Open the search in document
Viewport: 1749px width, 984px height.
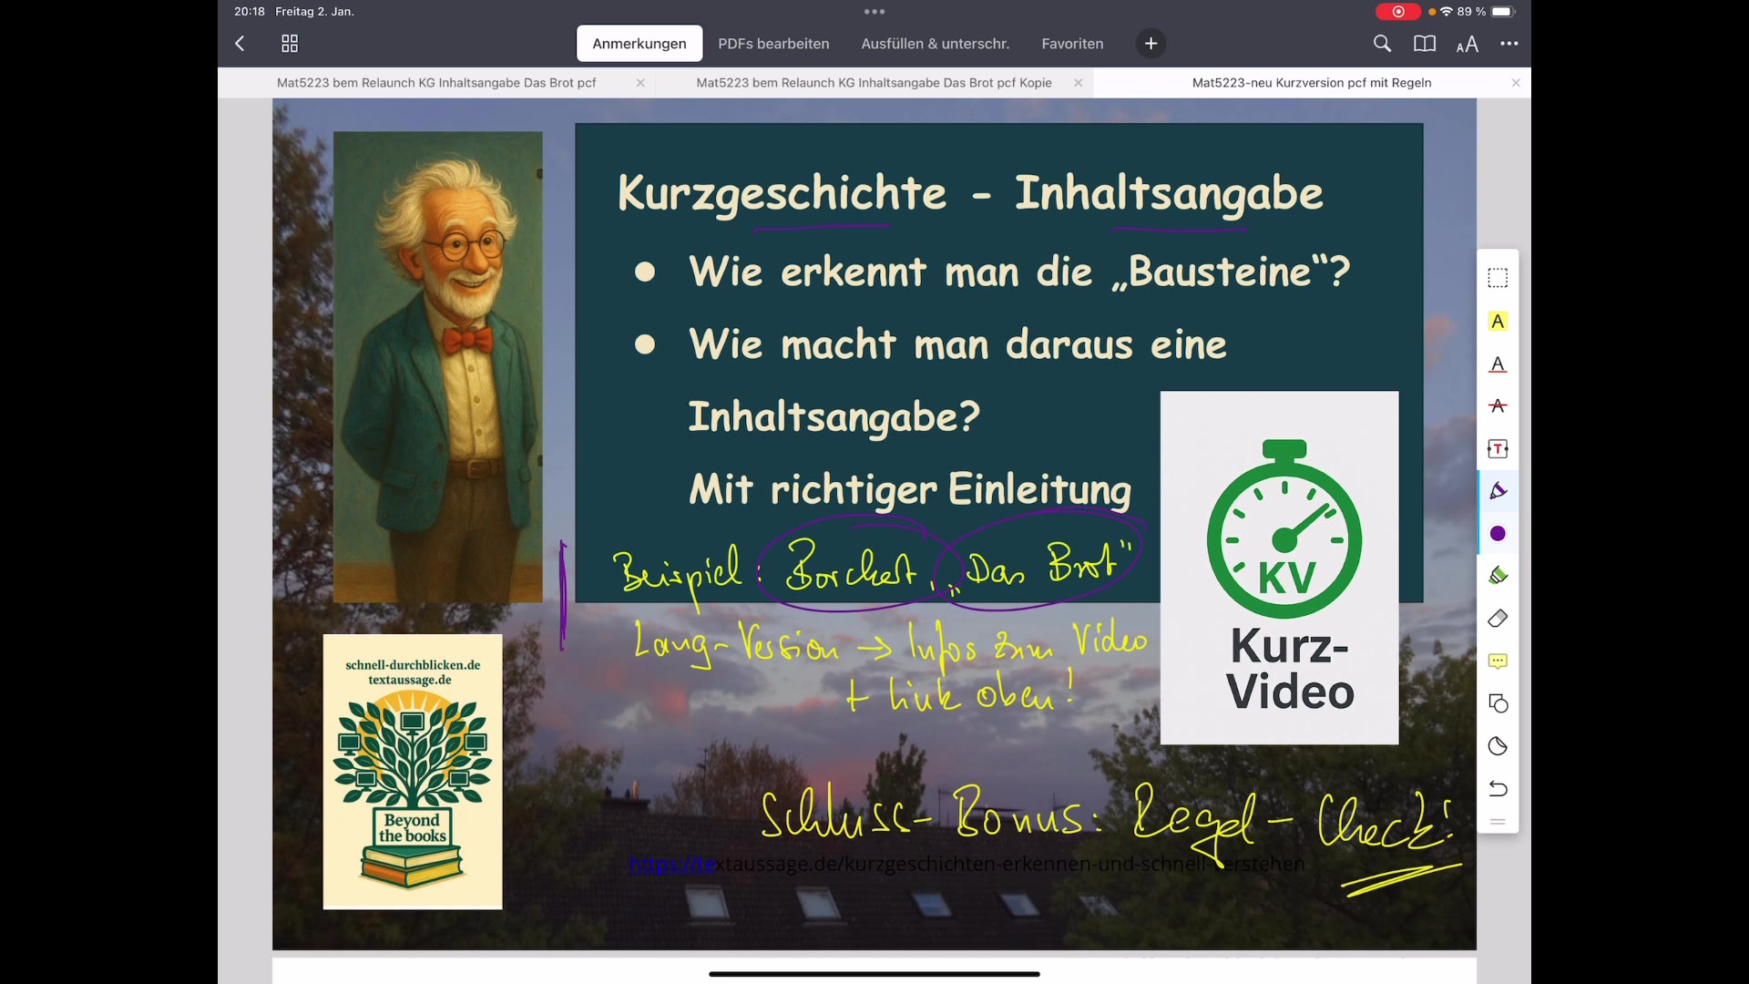[x=1382, y=43]
